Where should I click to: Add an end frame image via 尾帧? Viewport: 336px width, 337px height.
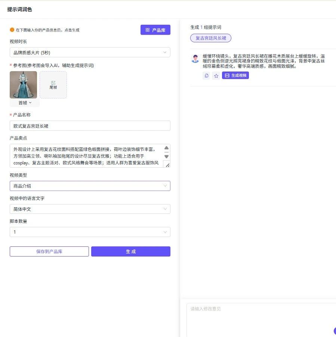[x=53, y=85]
